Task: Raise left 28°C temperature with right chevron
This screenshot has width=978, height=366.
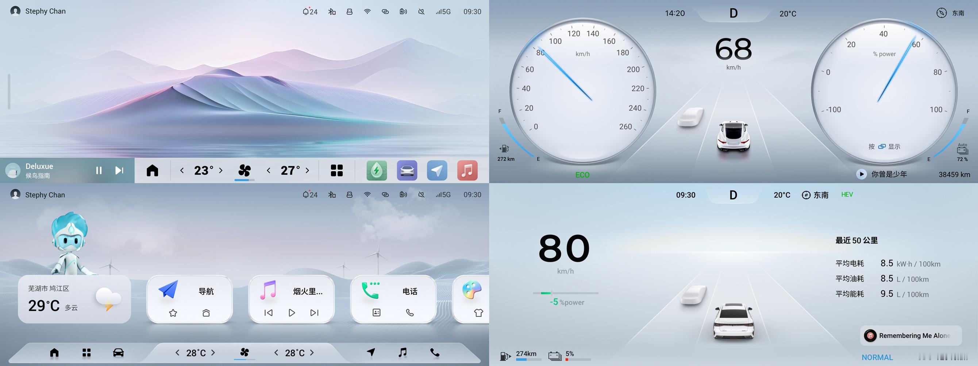Action: click(x=213, y=353)
